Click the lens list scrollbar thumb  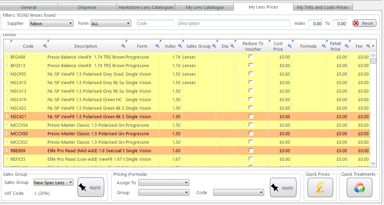373,61
